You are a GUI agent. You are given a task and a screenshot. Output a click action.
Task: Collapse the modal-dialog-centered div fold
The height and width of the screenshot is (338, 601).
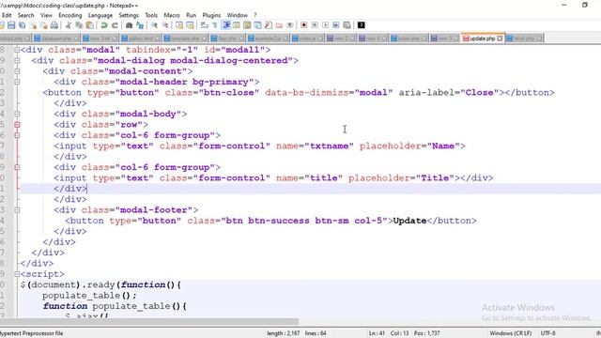pyautogui.click(x=17, y=60)
